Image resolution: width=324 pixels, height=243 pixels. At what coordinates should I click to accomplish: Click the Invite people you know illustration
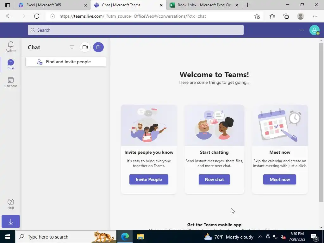(149, 125)
